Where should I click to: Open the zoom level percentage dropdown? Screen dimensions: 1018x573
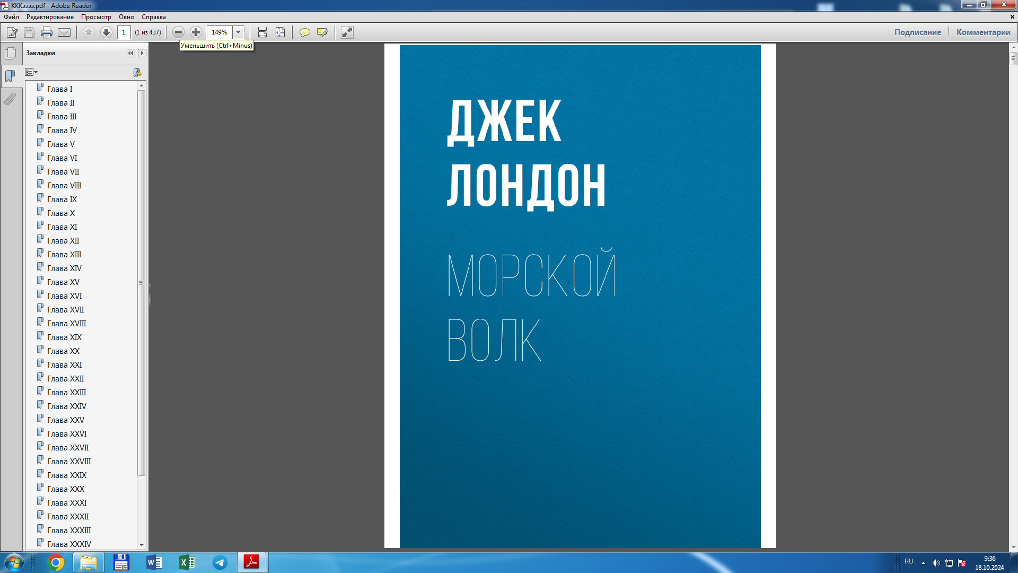pyautogui.click(x=238, y=32)
